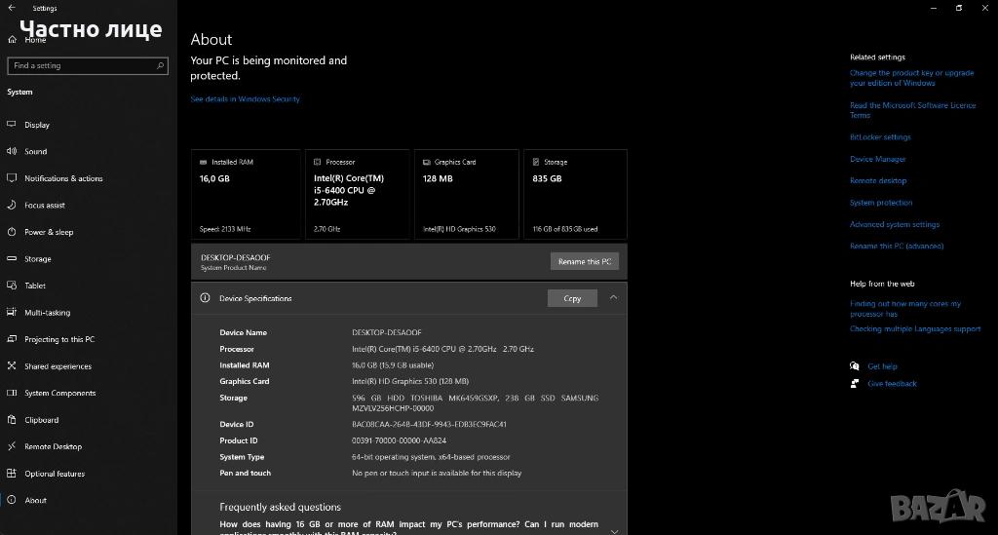Screen dimensions: 998x535
Task: Click the Display monitor icon in sidebar
Action: coord(12,125)
